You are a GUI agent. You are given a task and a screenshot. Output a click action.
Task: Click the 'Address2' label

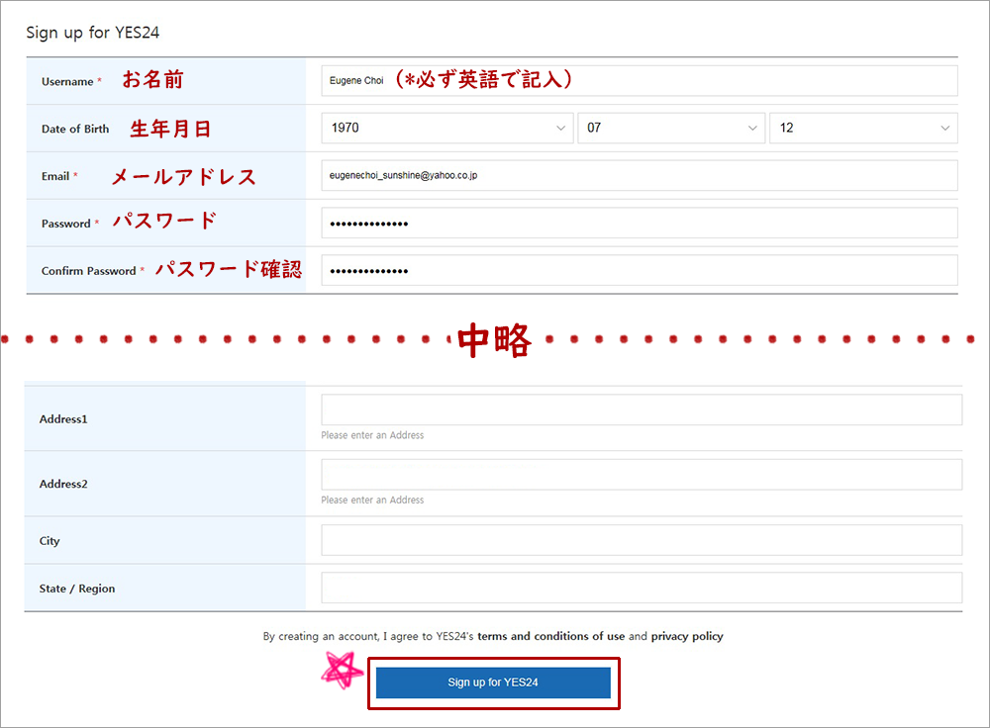coord(63,484)
